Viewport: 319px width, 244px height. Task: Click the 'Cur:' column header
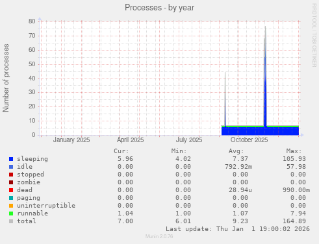click(121, 151)
